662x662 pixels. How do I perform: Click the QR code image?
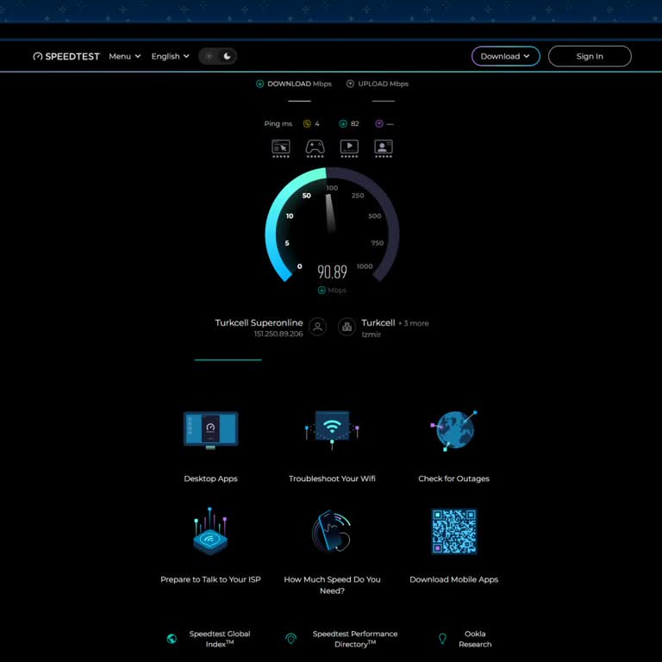pyautogui.click(x=454, y=531)
